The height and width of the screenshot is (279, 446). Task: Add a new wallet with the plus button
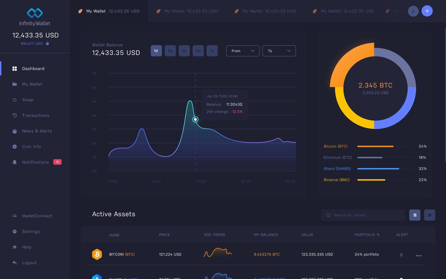click(x=427, y=11)
